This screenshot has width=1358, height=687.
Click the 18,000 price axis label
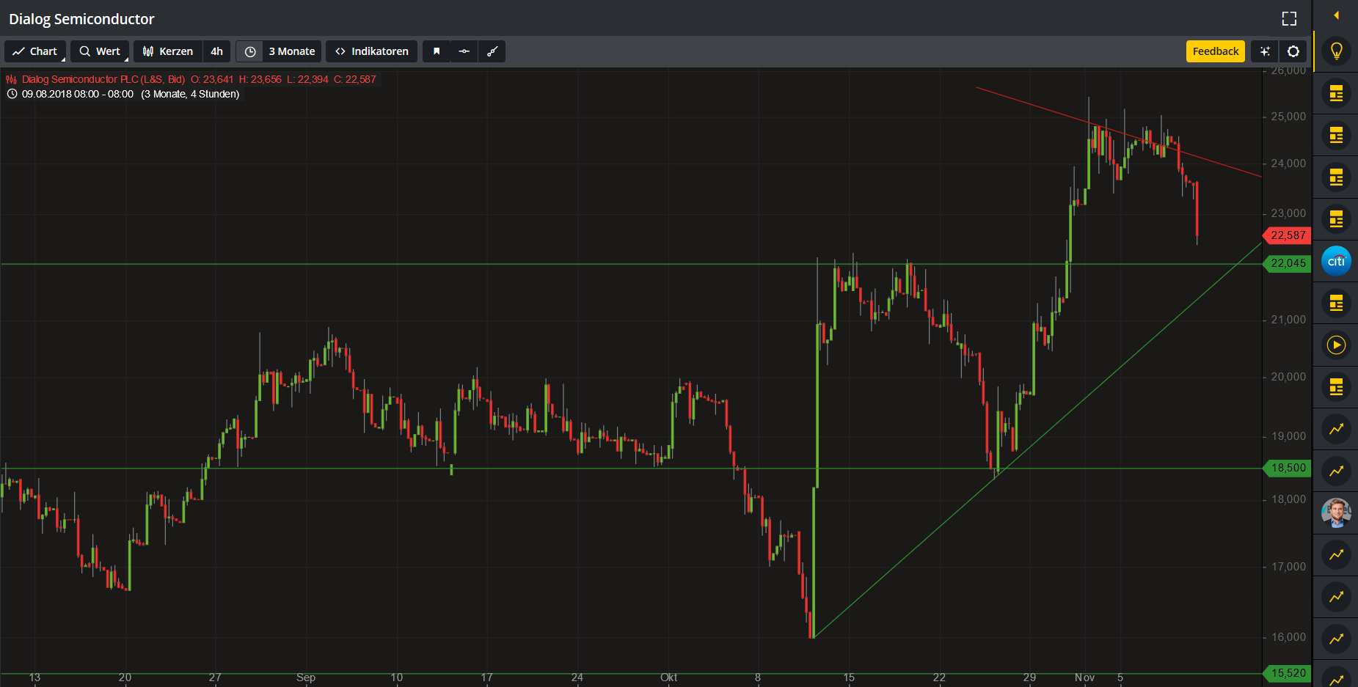click(x=1288, y=499)
